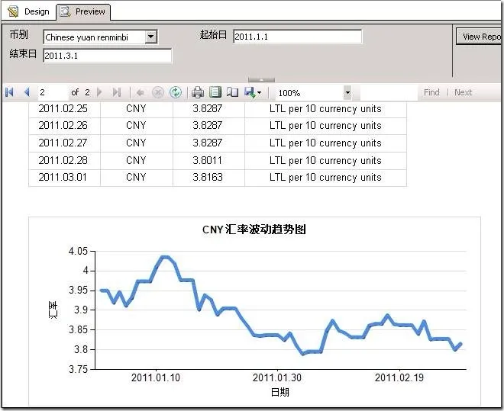Viewport: 504px width, 411px height.
Task: Click the Find link
Action: [x=431, y=92]
